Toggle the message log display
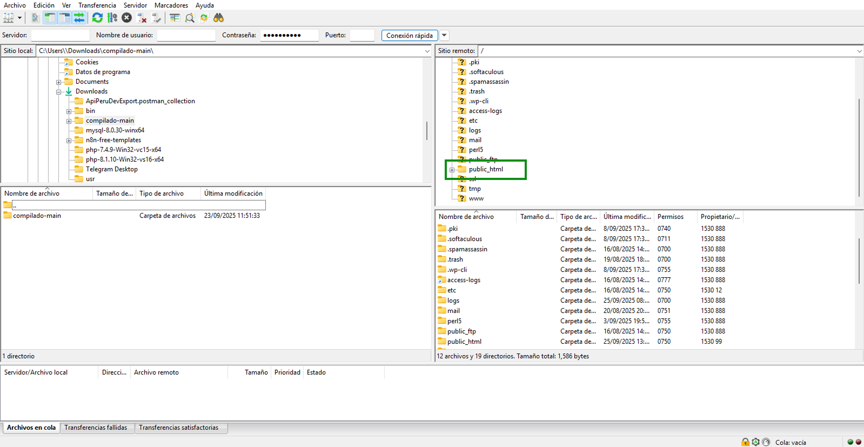 click(35, 18)
